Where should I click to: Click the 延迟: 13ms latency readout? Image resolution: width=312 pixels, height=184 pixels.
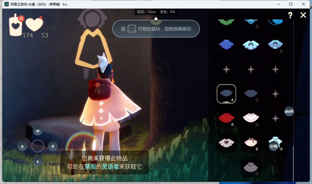point(146,12)
